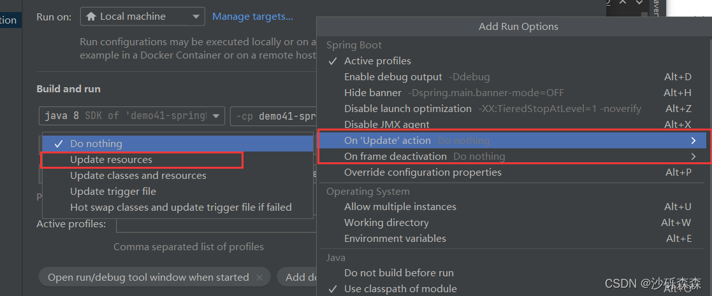This screenshot has height=296, width=712.
Task: Choose Update trigger file option
Action: click(x=178, y=192)
